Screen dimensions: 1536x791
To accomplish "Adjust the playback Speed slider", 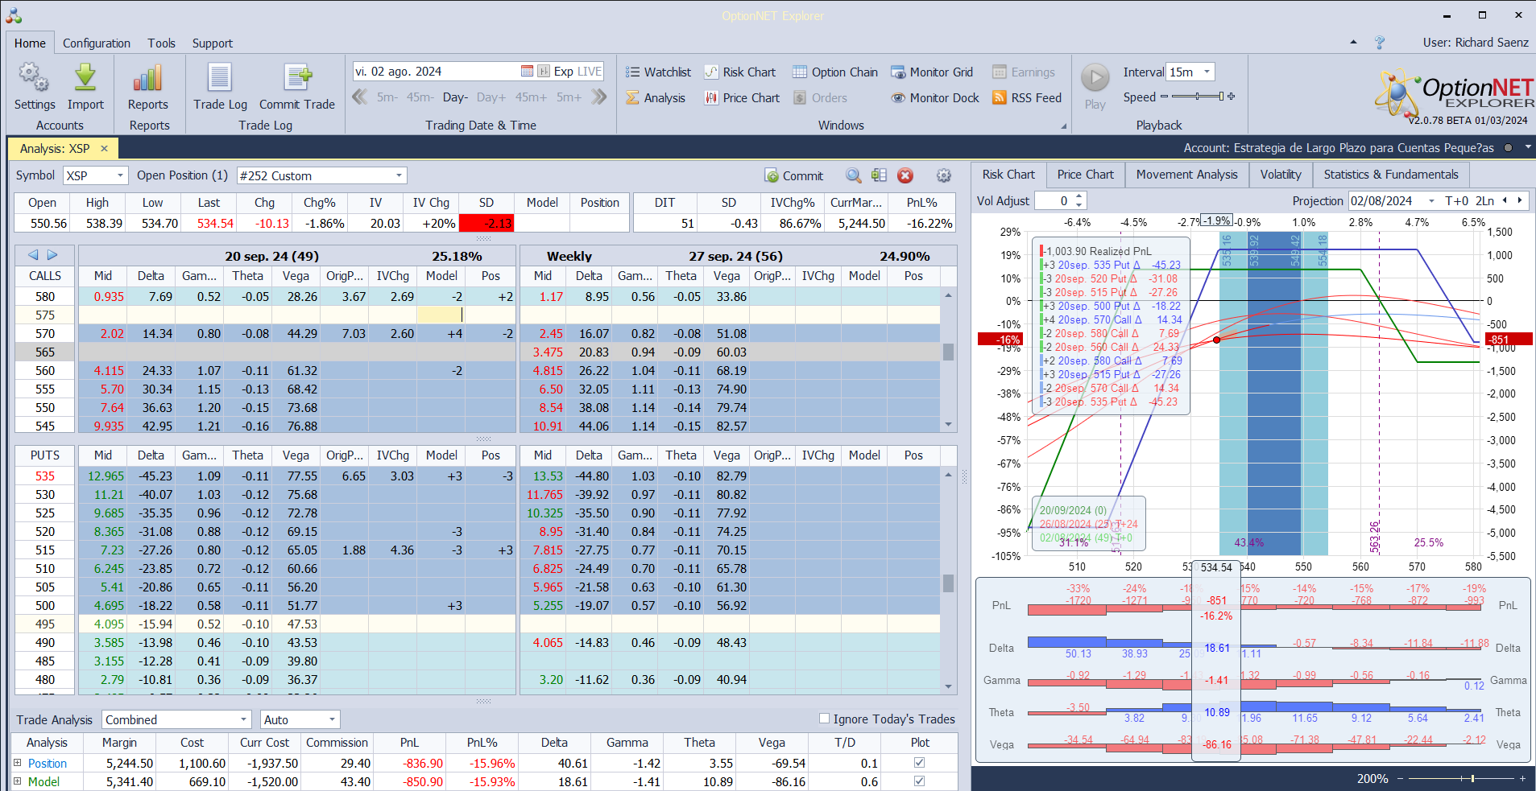I will (x=1198, y=97).
